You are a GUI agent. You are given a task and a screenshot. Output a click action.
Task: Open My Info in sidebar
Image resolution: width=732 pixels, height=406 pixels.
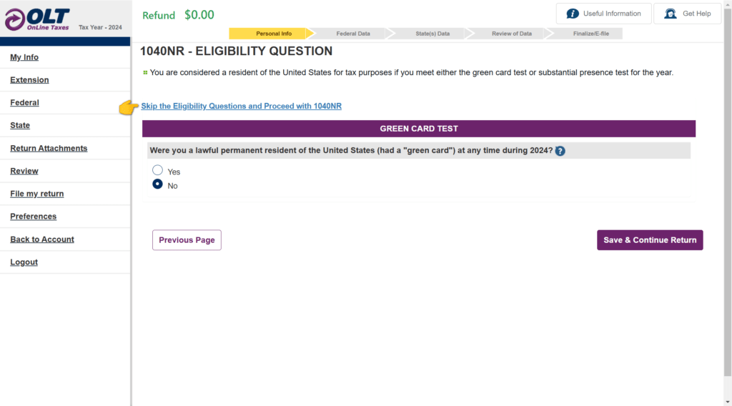pyautogui.click(x=24, y=57)
